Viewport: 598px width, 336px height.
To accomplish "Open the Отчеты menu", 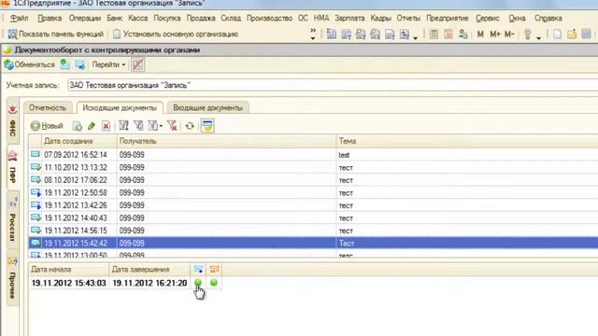I will tap(408, 19).
